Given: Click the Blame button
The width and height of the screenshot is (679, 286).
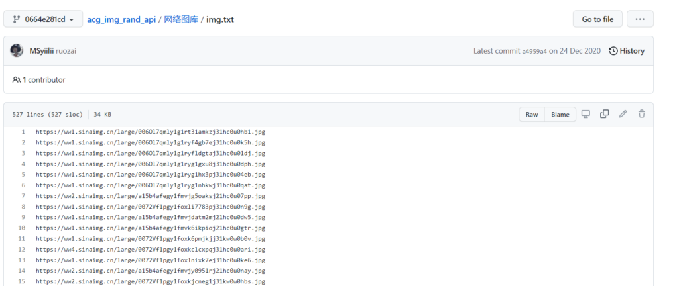Looking at the screenshot, I should pos(560,115).
